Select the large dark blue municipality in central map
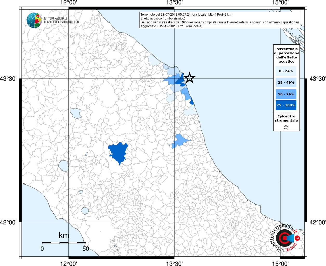This screenshot has height=266, width=326. [118, 152]
